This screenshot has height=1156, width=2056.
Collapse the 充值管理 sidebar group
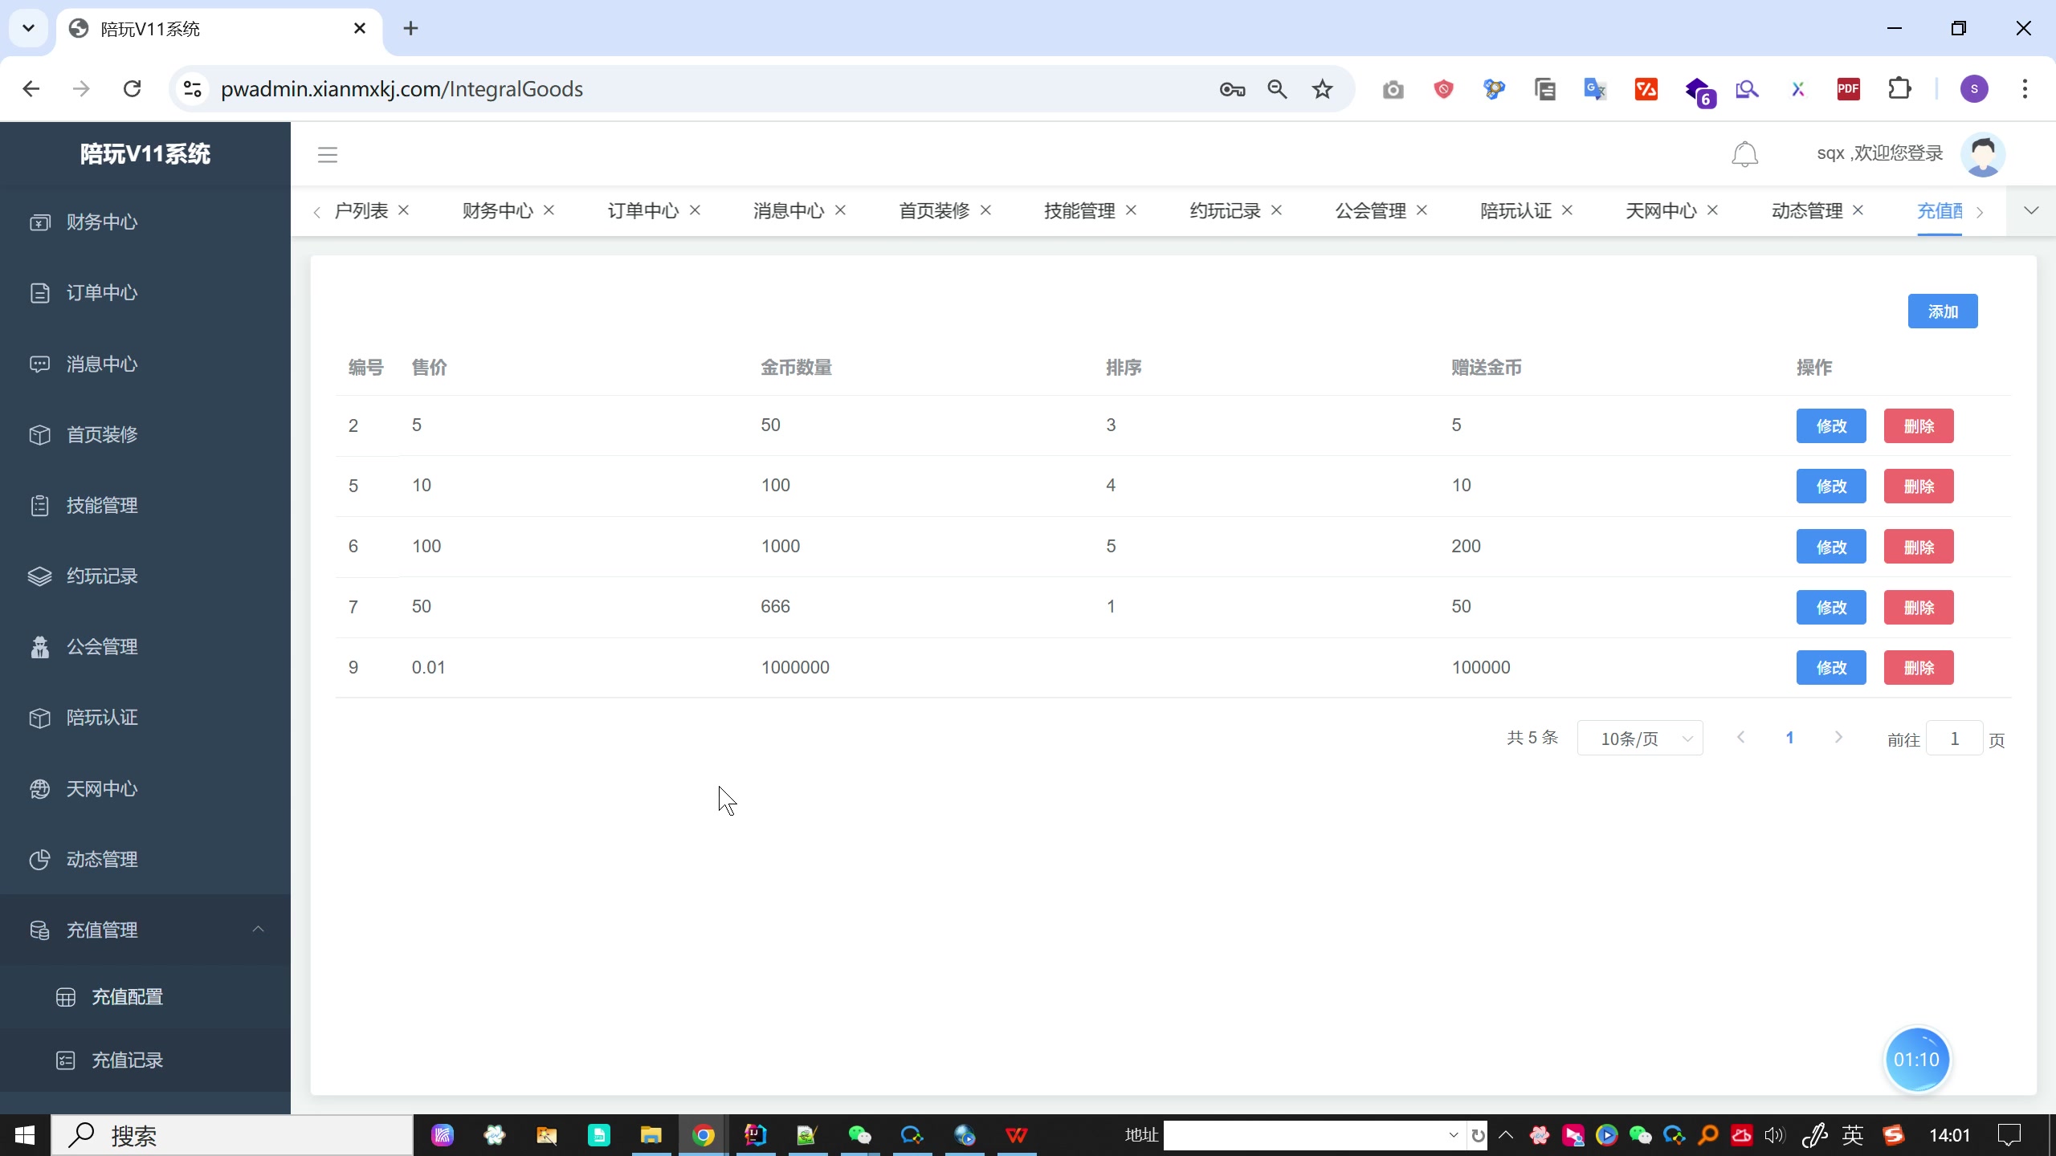pyautogui.click(x=145, y=930)
